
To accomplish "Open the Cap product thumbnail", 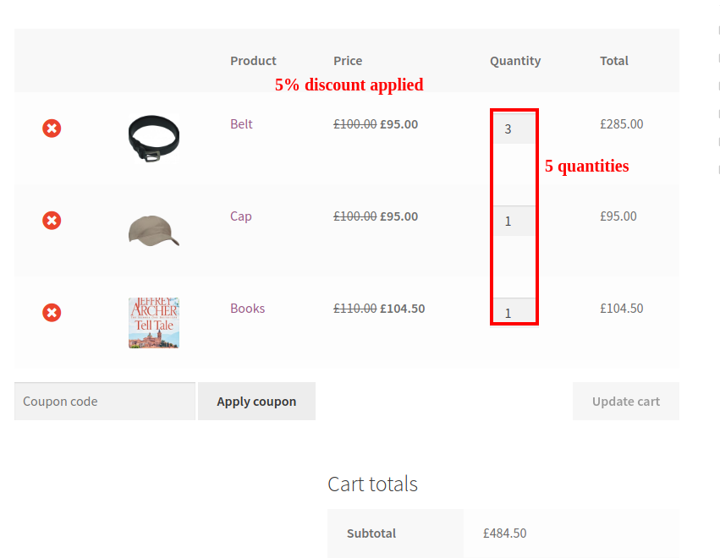I will click(x=154, y=231).
